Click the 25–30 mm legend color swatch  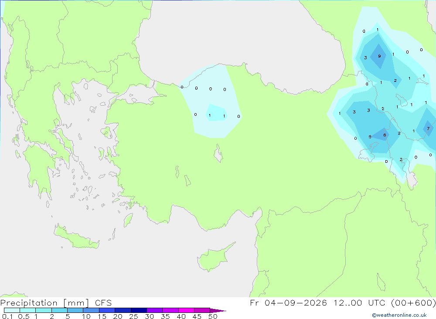[139, 310]
